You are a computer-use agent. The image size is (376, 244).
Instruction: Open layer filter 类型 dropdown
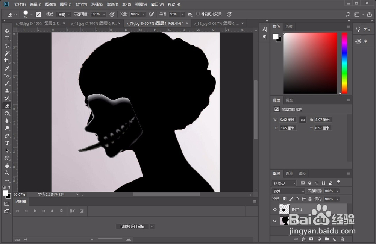point(284,183)
